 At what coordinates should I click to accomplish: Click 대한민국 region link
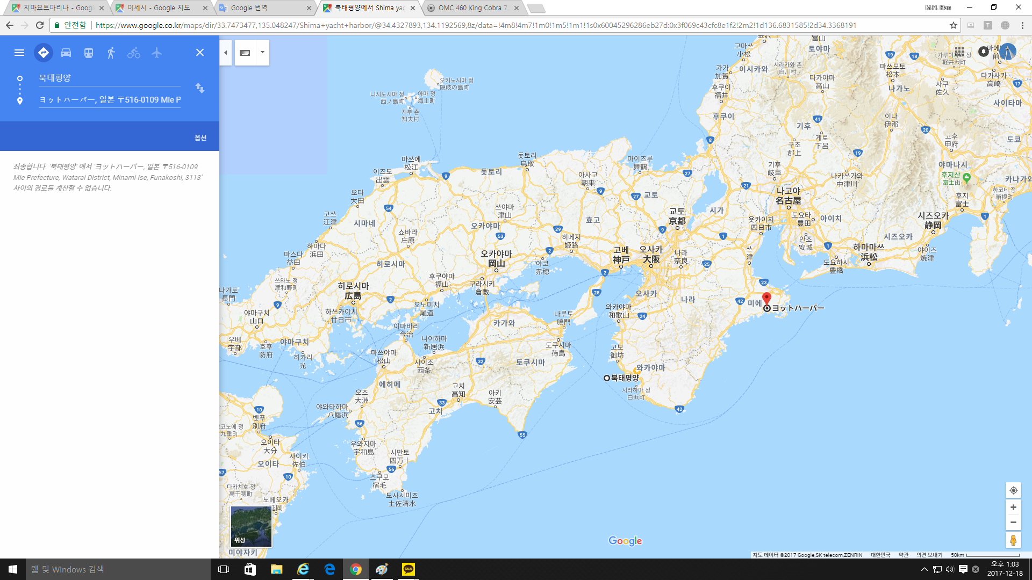[880, 555]
